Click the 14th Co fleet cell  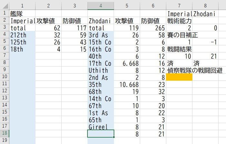pos(101,98)
